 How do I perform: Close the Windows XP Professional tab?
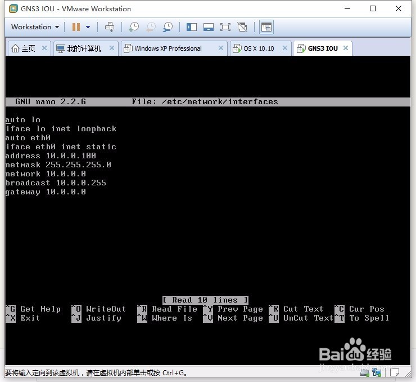click(221, 48)
